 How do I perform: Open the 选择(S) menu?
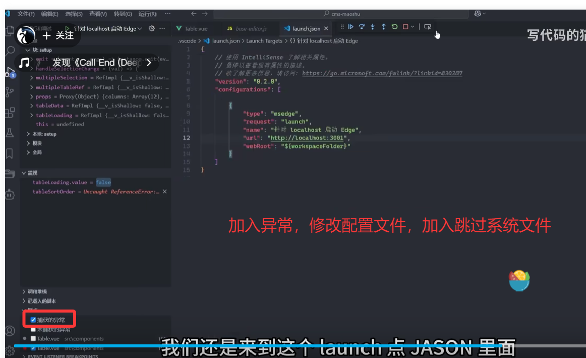pos(74,14)
